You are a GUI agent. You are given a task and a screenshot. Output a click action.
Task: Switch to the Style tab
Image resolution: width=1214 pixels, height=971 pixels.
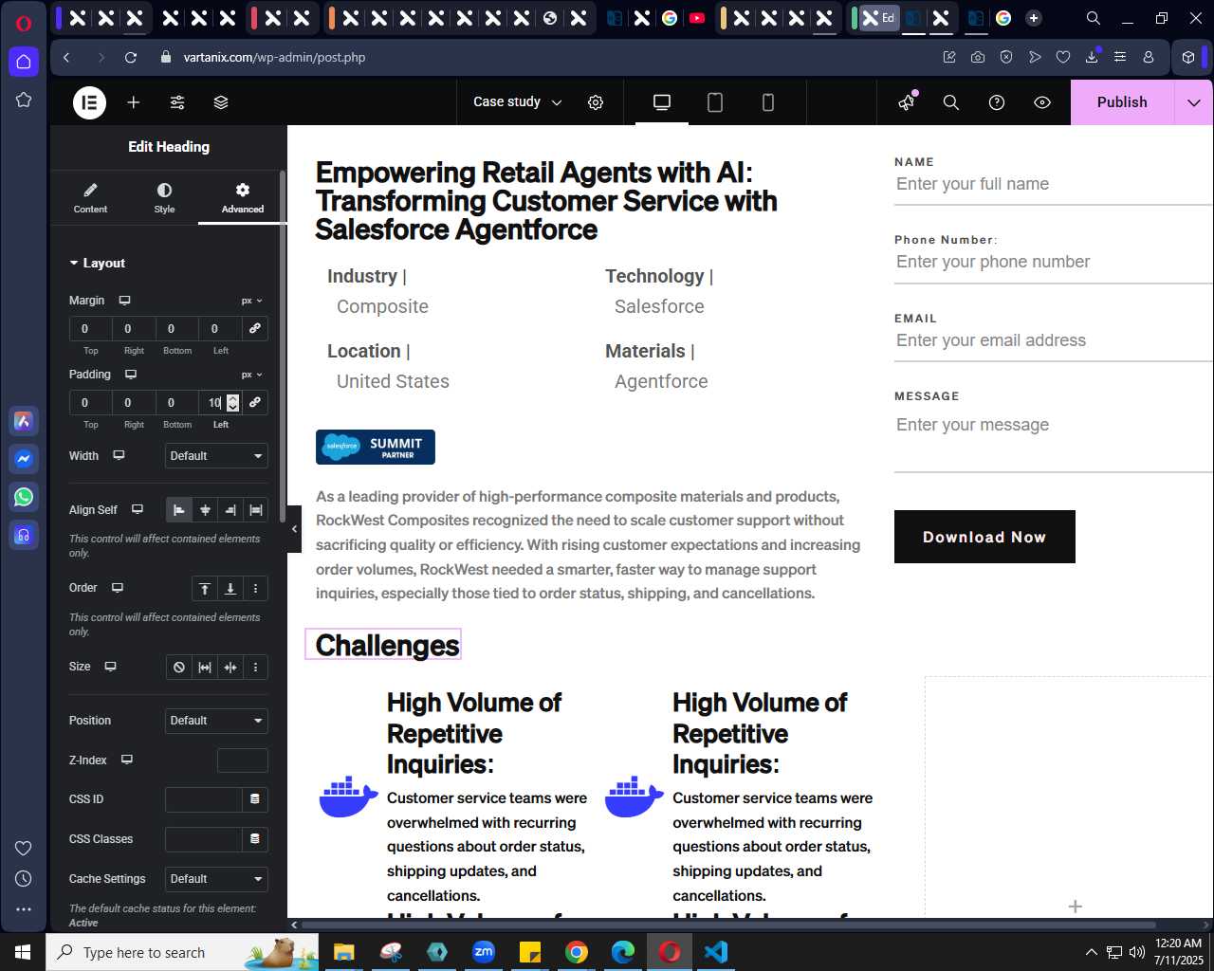point(164,198)
